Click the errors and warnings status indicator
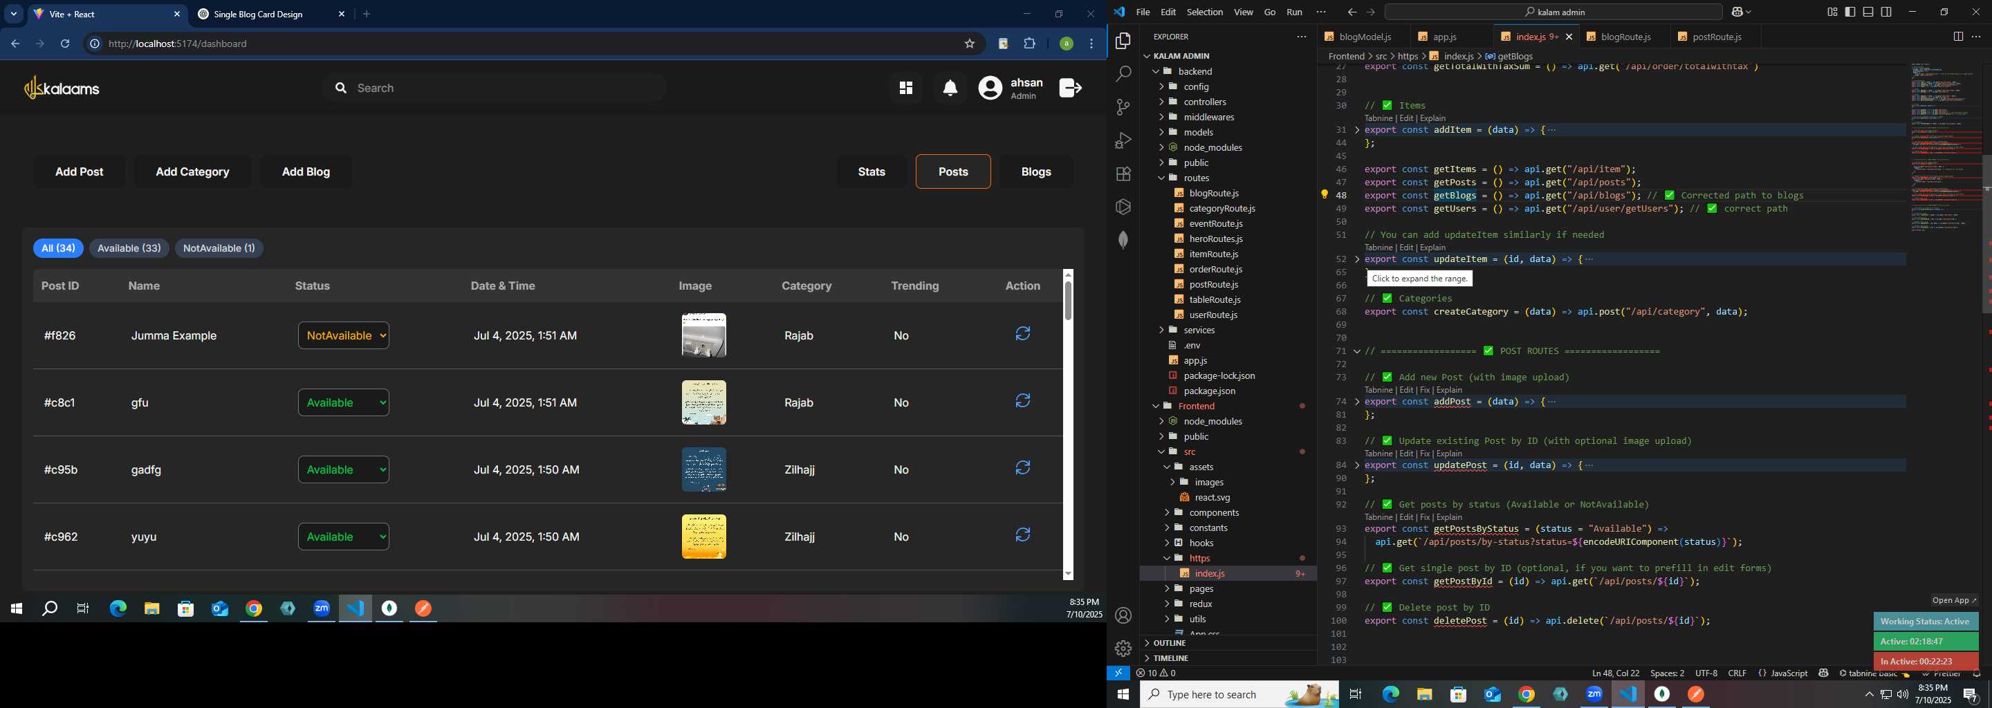 (x=1155, y=673)
